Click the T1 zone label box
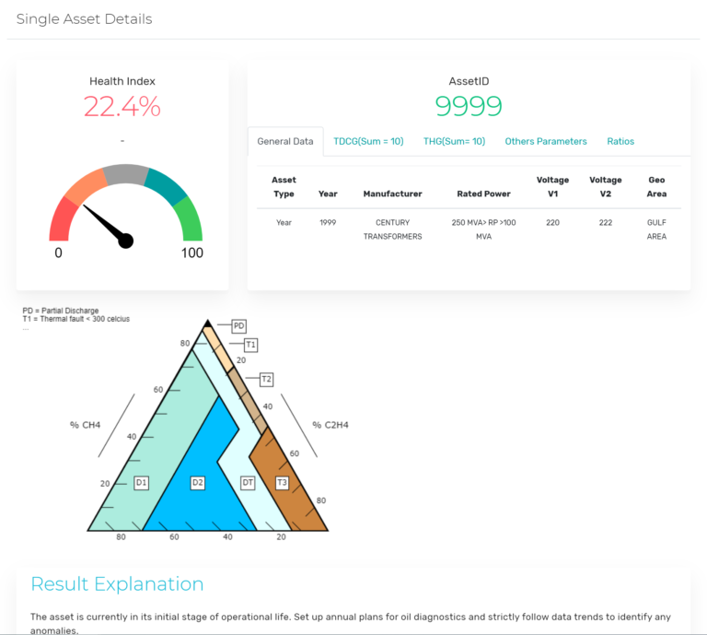This screenshot has height=635, width=707. [250, 345]
